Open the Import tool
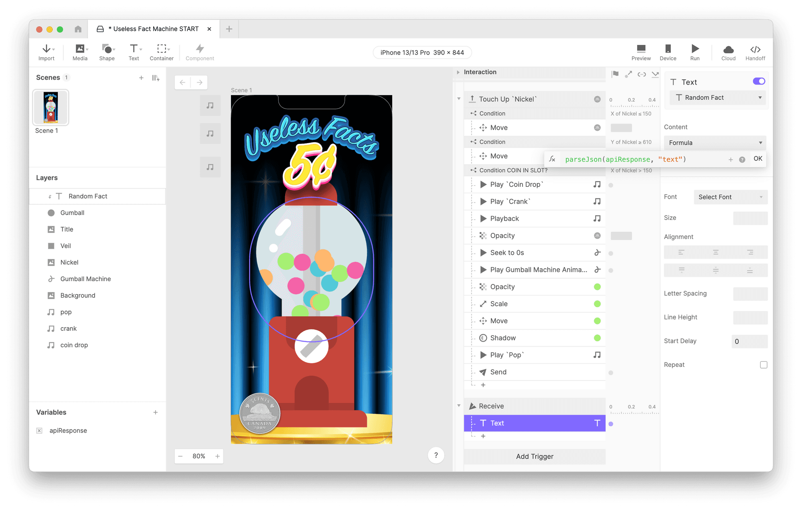 coord(47,53)
